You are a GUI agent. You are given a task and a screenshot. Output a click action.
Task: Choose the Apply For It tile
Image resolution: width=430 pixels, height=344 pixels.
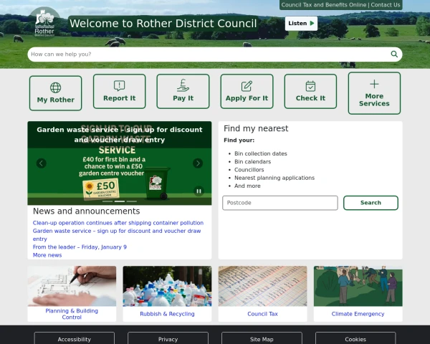pyautogui.click(x=247, y=92)
